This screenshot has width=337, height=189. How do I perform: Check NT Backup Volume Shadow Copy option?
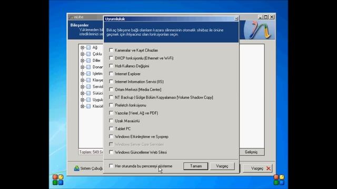(x=111, y=97)
